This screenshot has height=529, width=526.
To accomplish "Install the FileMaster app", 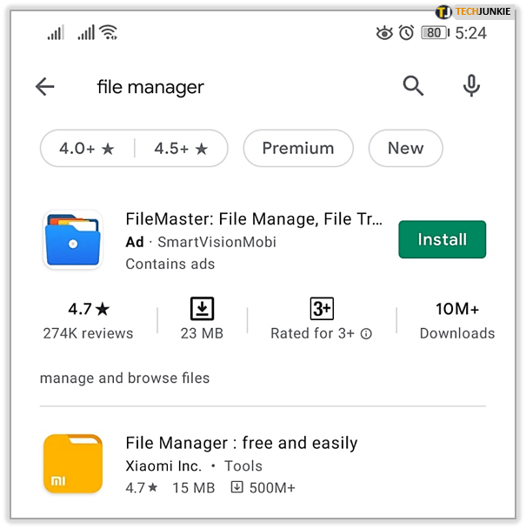I will 442,239.
